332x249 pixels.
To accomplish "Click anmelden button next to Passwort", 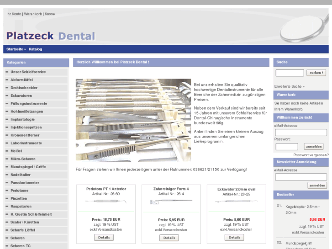I will (314, 147).
